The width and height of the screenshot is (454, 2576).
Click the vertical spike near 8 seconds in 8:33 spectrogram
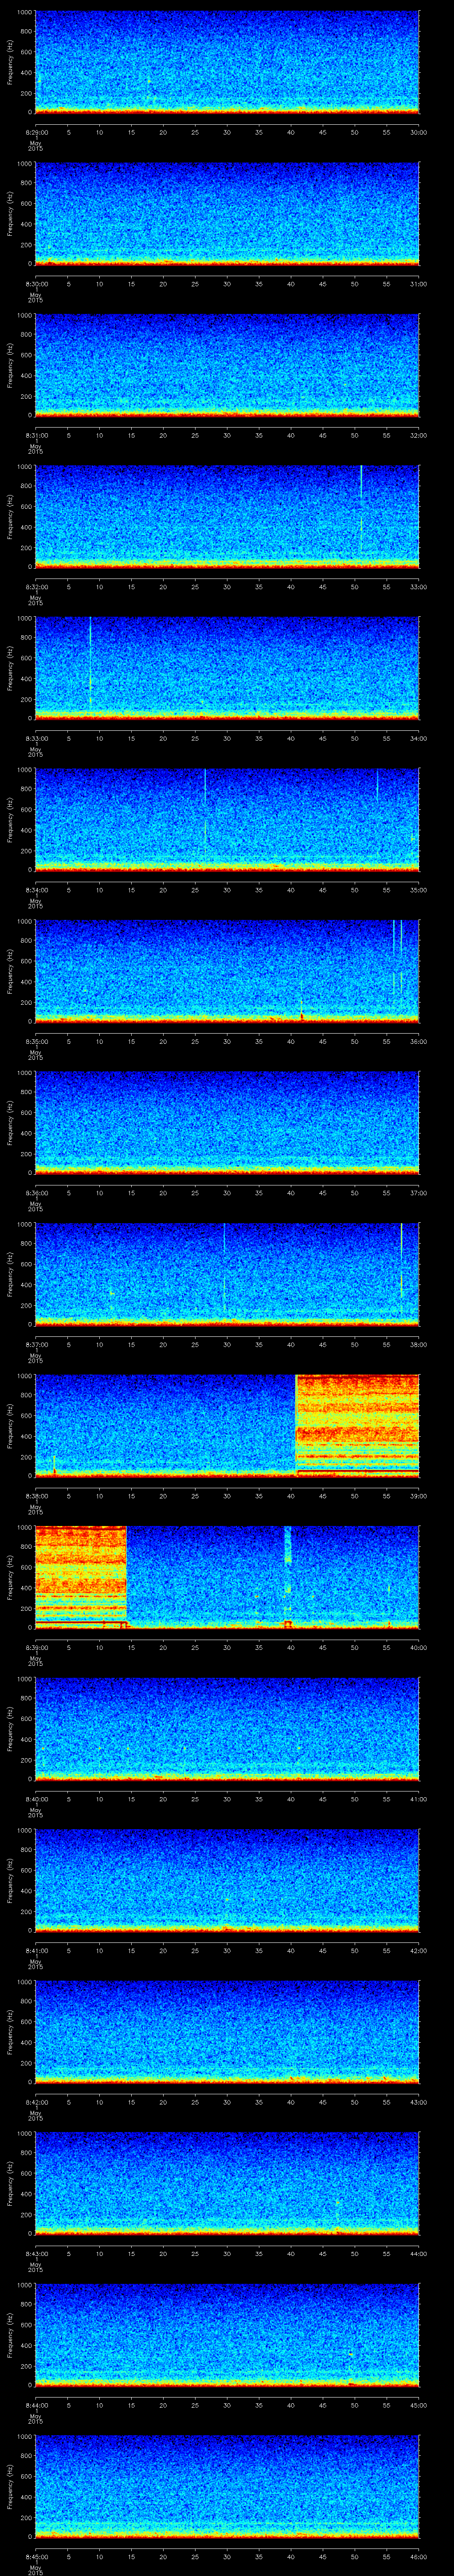click(x=90, y=662)
